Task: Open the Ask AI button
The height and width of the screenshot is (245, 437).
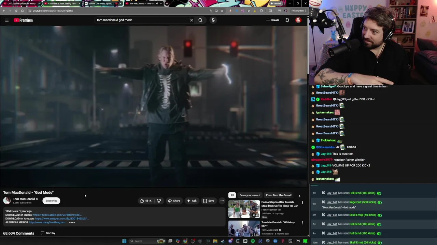Action: click(x=192, y=201)
